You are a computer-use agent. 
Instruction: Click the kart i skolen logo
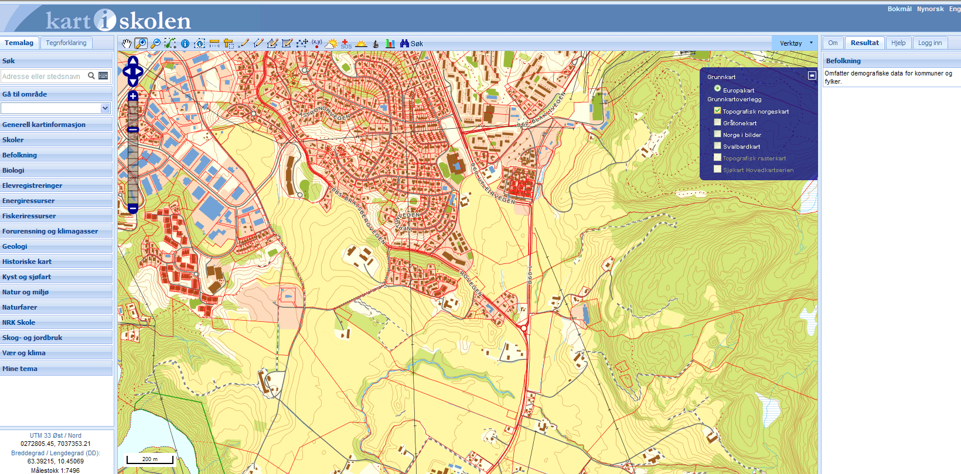click(x=118, y=21)
